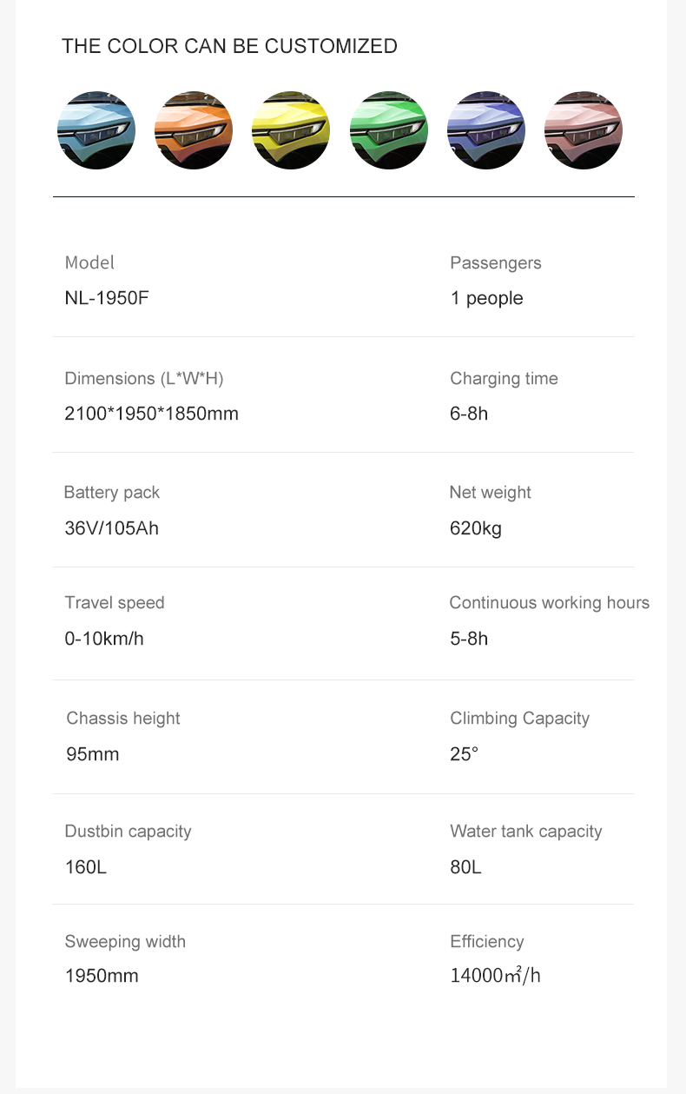686x1094 pixels.
Task: Click the Charging time value 6-8h
Action: pyautogui.click(x=469, y=414)
